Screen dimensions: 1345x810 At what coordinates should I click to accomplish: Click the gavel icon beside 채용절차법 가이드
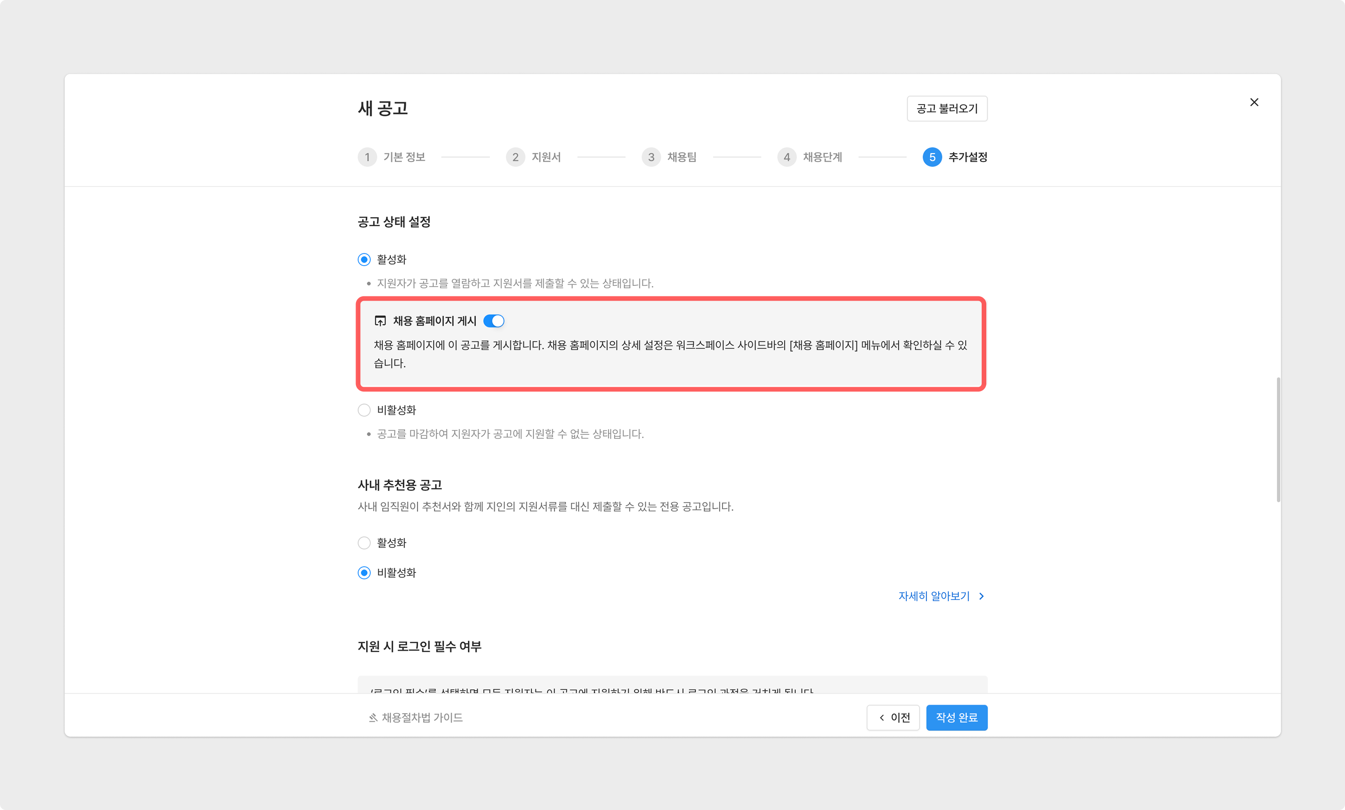pos(373,717)
